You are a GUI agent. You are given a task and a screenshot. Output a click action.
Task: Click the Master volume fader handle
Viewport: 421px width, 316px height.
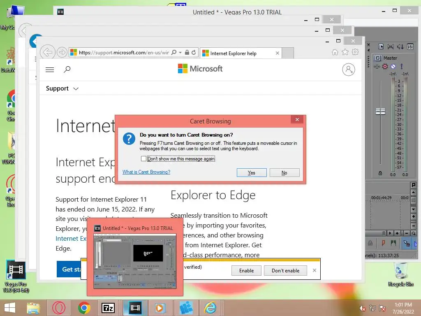click(380, 111)
